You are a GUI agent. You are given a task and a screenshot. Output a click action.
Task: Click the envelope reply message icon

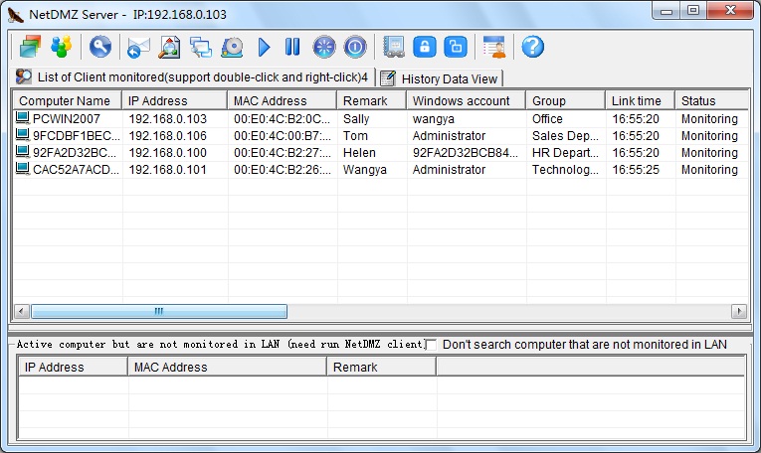[x=138, y=48]
